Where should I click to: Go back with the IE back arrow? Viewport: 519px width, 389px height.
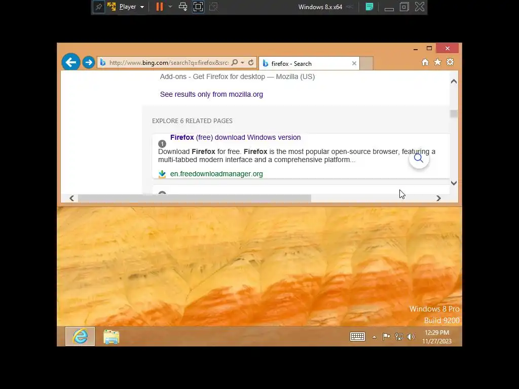71,62
